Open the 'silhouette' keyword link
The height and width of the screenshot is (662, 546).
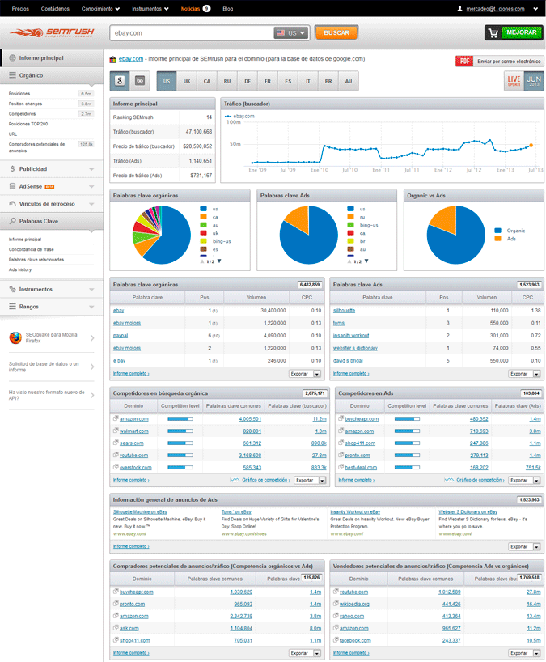(344, 310)
